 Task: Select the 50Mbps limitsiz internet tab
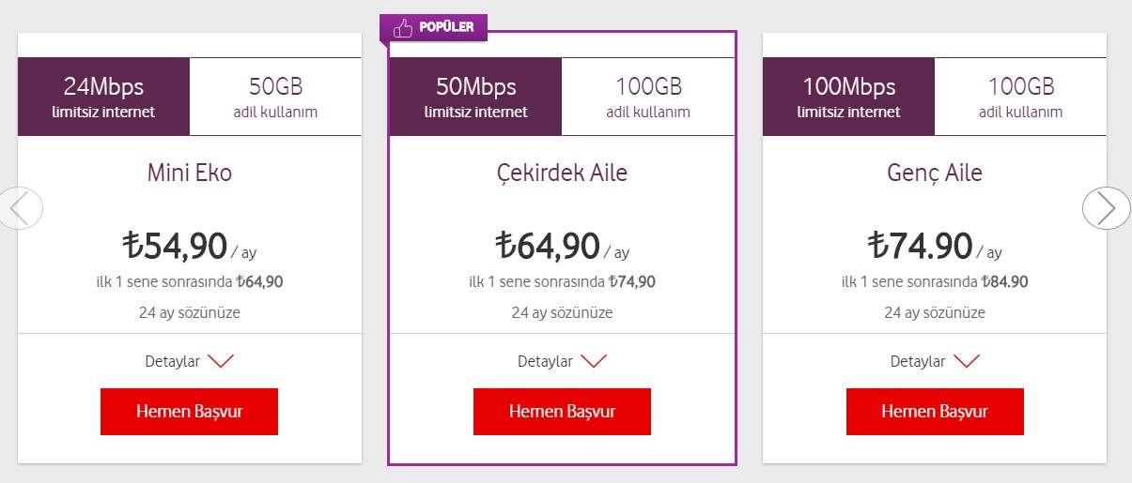tap(475, 97)
